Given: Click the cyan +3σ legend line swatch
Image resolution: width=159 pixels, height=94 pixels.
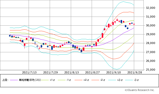Looking at the screenshot, I should click(112, 80).
